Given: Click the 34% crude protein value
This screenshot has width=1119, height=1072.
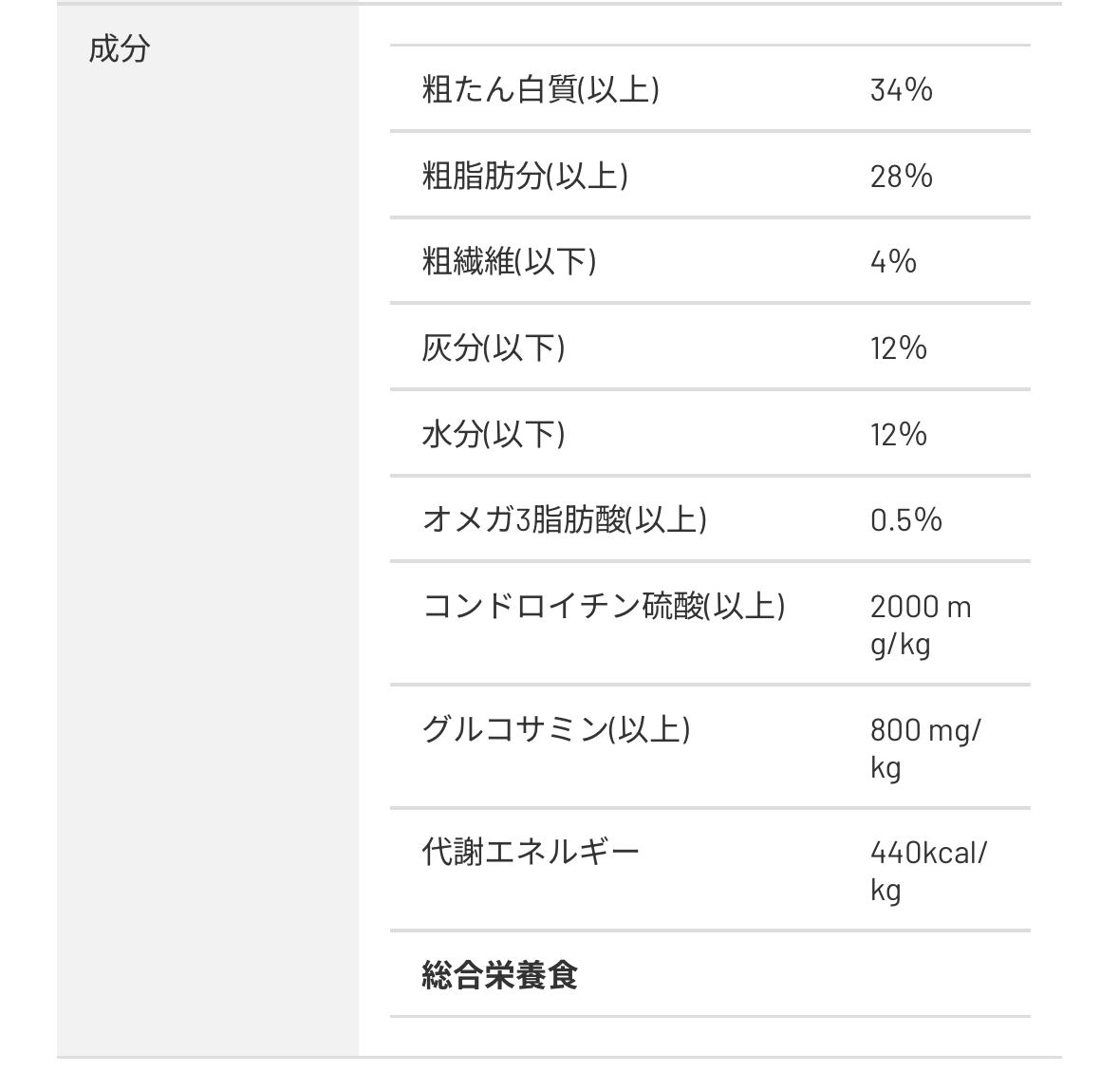Looking at the screenshot, I should coord(901,90).
